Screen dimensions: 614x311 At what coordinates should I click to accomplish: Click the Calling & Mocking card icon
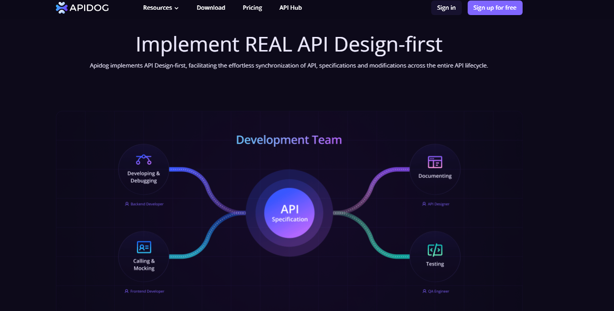[144, 247]
